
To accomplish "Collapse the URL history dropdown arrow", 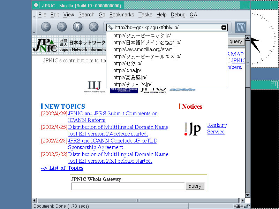I will click(224, 28).
